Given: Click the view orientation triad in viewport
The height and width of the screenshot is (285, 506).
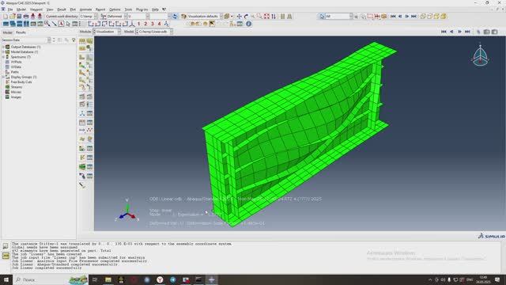Looking at the screenshot, I should pyautogui.click(x=480, y=55).
